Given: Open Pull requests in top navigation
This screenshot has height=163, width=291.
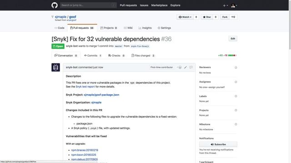Looking at the screenshot, I should click(x=128, y=5).
